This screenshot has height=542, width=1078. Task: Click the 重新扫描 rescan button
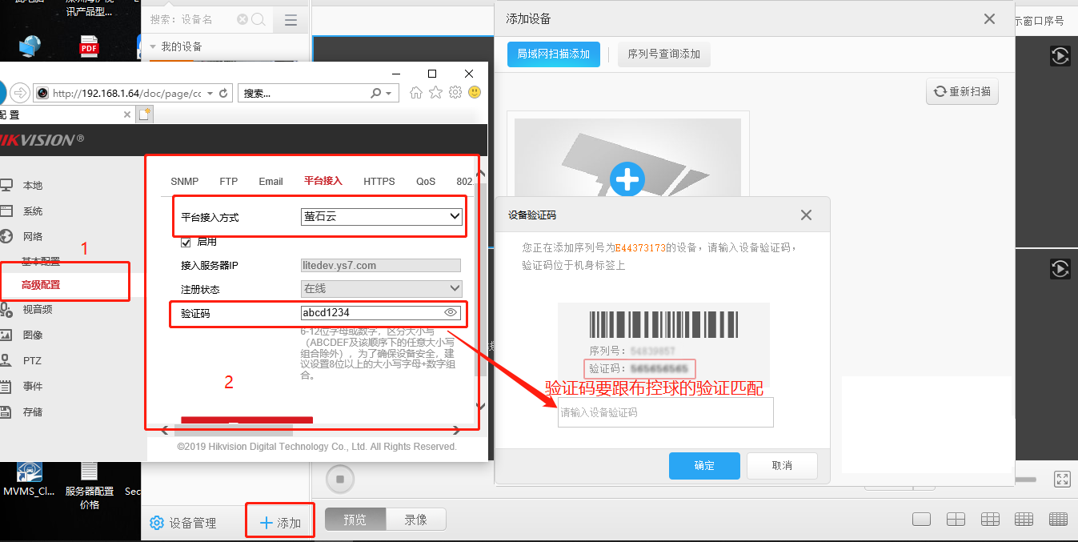tap(962, 91)
